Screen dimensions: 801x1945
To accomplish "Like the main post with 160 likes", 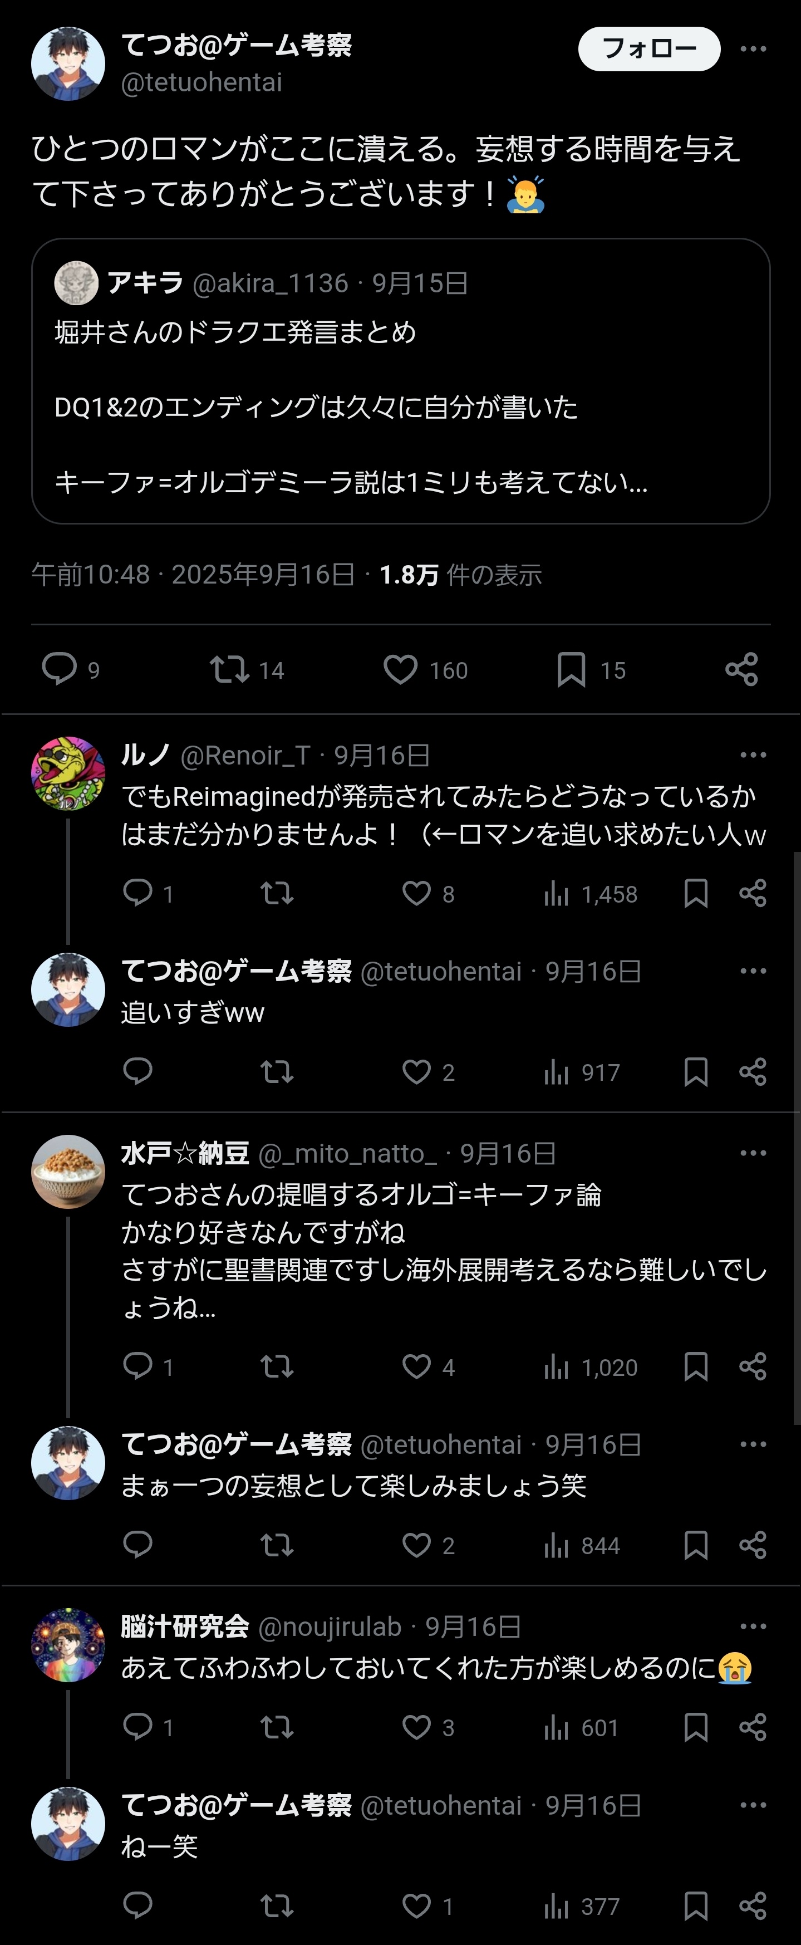I will click(x=400, y=669).
